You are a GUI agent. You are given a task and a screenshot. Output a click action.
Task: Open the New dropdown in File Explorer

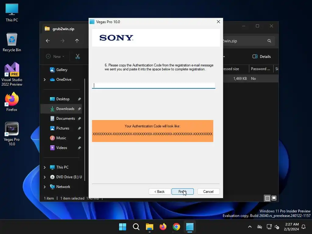[55, 56]
